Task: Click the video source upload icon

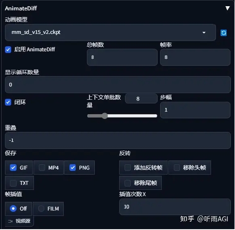Action: 10,221
